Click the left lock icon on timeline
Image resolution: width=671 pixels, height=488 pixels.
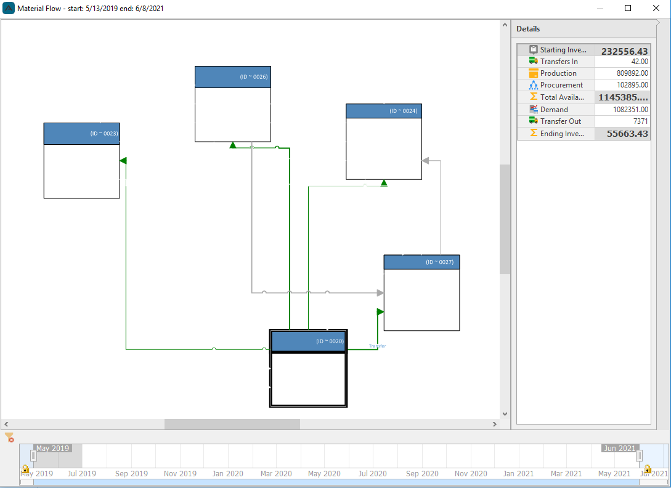(25, 469)
